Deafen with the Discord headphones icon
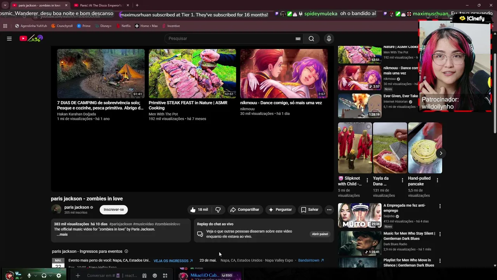The height and width of the screenshot is (280, 497). pyautogui.click(x=44, y=276)
